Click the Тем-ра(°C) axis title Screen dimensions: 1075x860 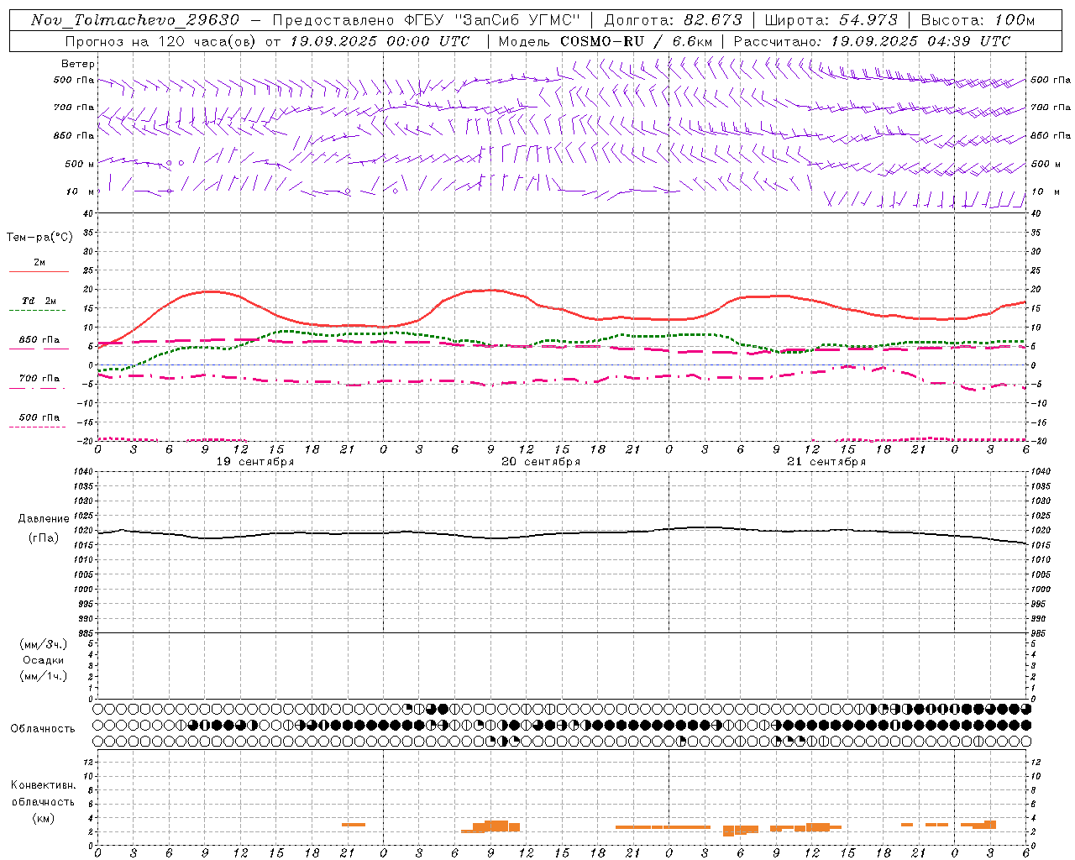(x=39, y=238)
